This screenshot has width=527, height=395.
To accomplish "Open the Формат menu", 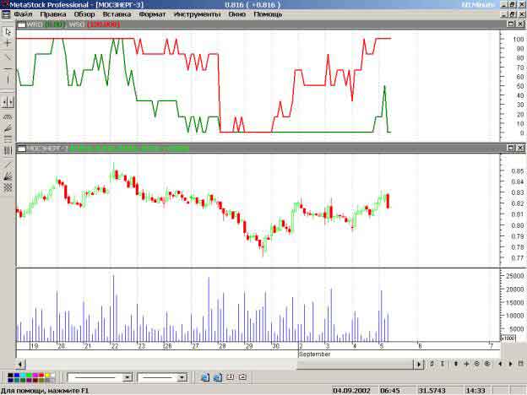I will (152, 14).
